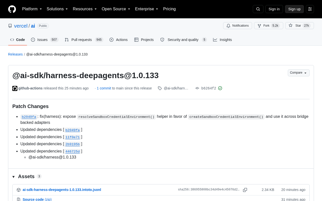
Task: Expand the Platform menu
Action: click(x=32, y=9)
